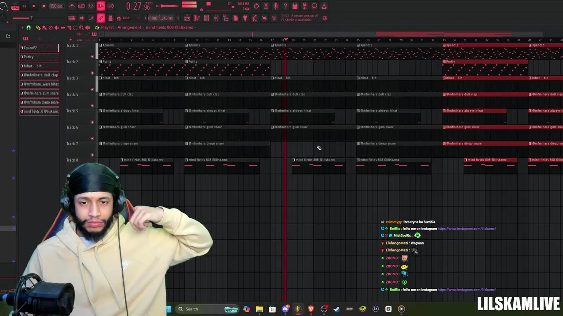
Task: Save project with floppy disk icon
Action: click(295, 6)
